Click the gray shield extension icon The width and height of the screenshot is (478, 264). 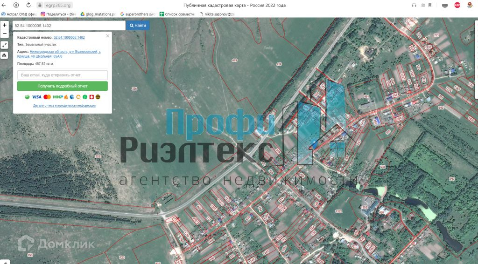(x=445, y=6)
